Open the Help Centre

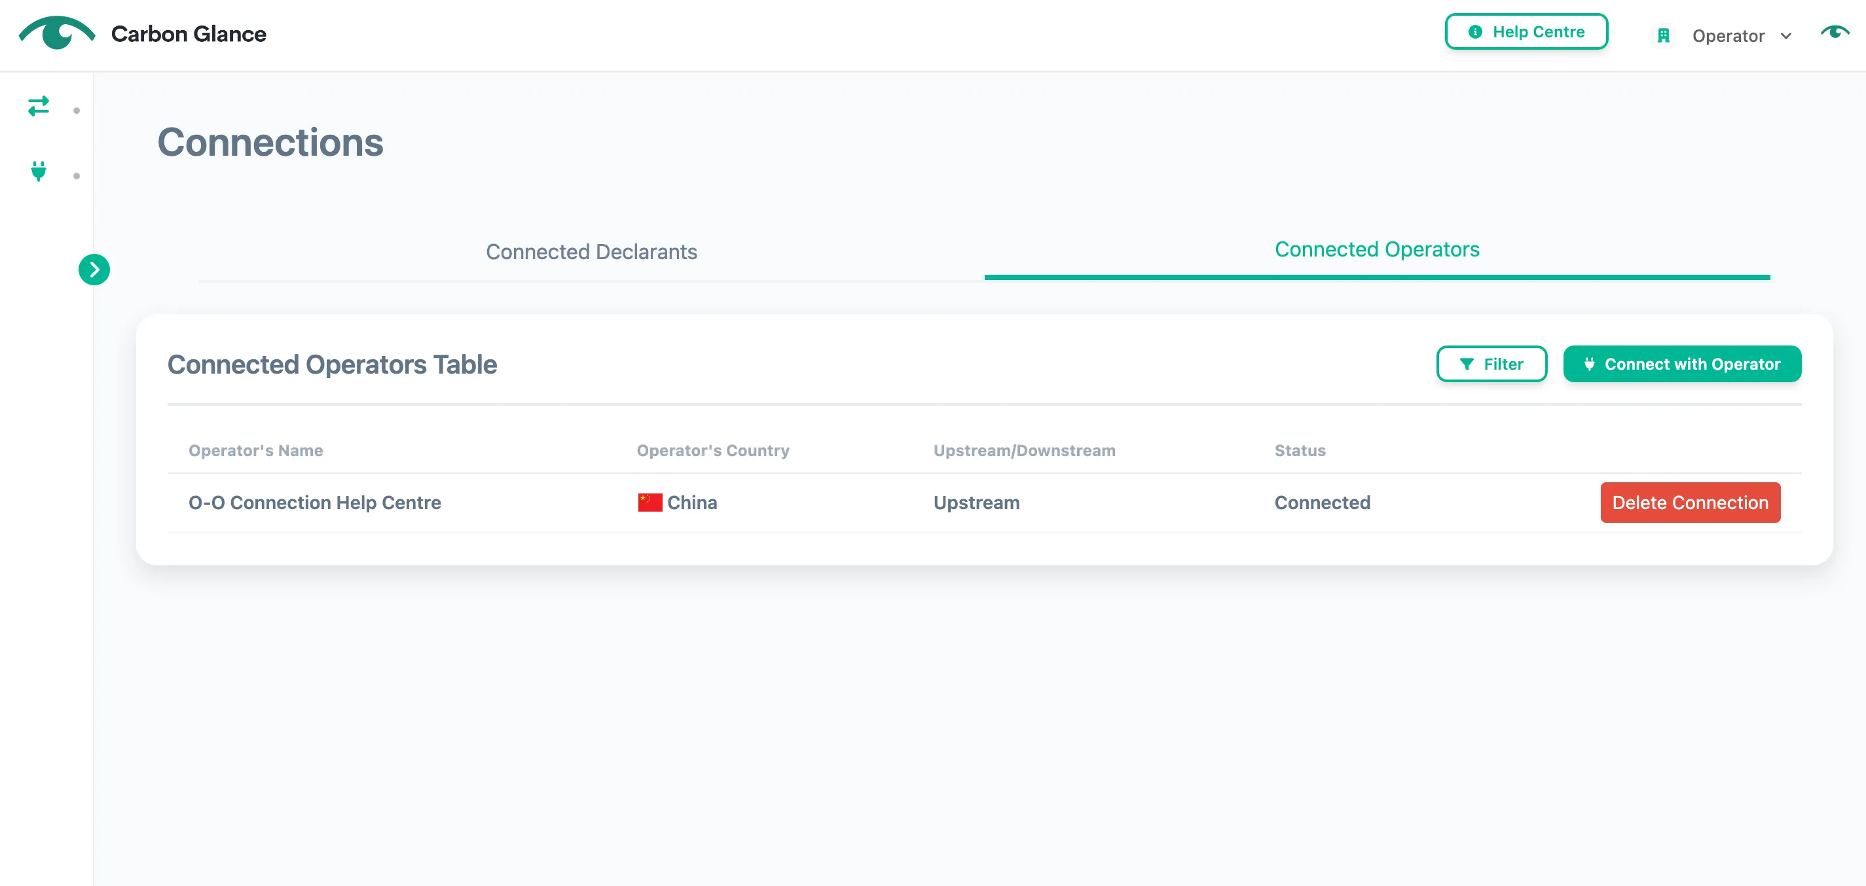coord(1526,32)
